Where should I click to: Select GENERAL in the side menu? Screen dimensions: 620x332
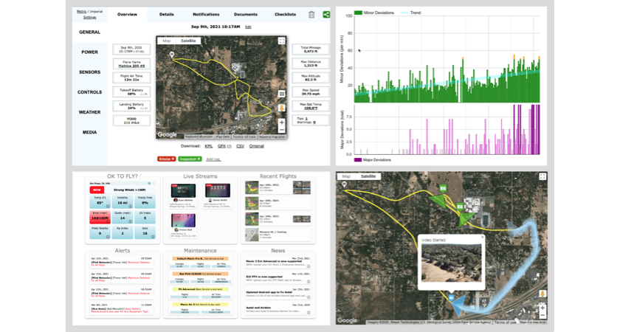click(90, 32)
